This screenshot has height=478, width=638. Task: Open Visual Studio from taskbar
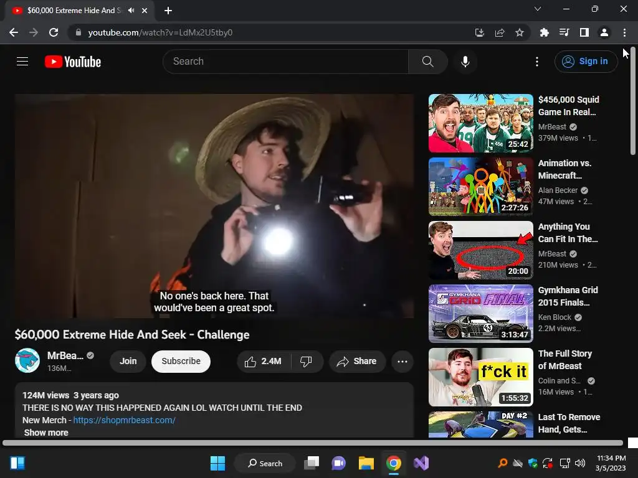point(421,463)
